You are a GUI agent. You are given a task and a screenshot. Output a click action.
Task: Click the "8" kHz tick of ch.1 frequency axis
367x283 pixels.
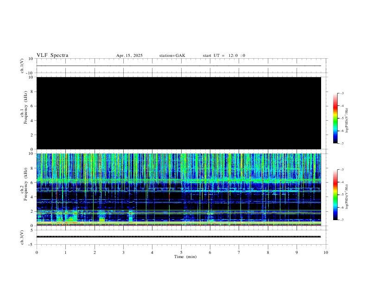coord(32,92)
